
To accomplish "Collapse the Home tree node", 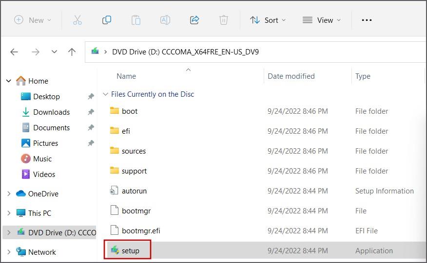I will pos(9,81).
